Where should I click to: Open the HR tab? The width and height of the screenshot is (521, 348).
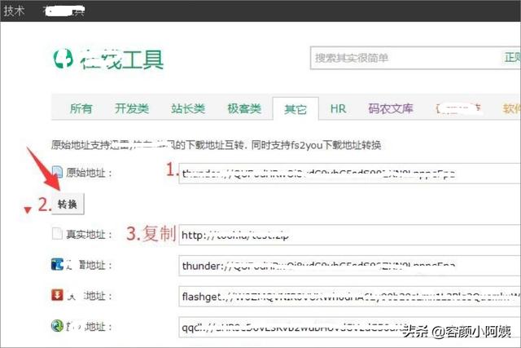tap(338, 109)
